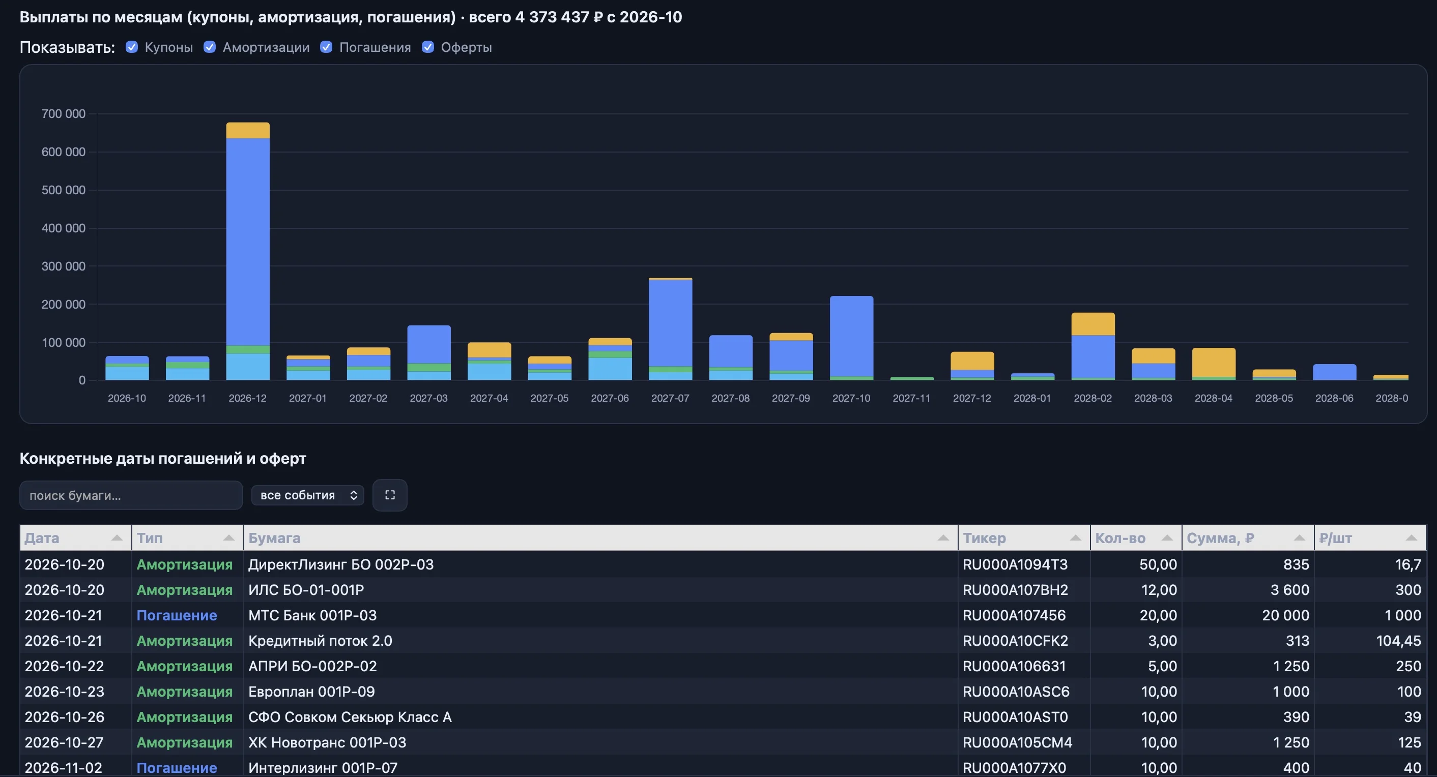Click 'Кредитный поток 2.0' row name
The height and width of the screenshot is (777, 1437).
[x=320, y=640]
